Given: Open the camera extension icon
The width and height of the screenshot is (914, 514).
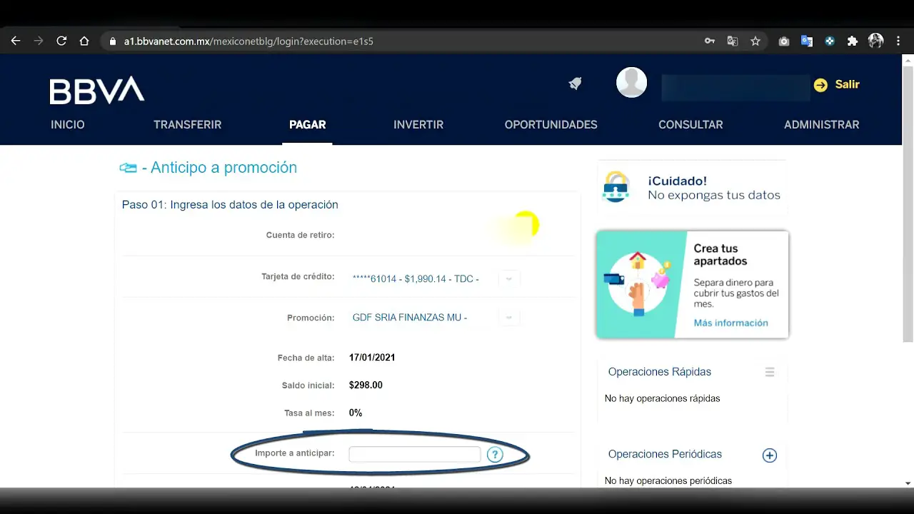Looking at the screenshot, I should tap(784, 41).
